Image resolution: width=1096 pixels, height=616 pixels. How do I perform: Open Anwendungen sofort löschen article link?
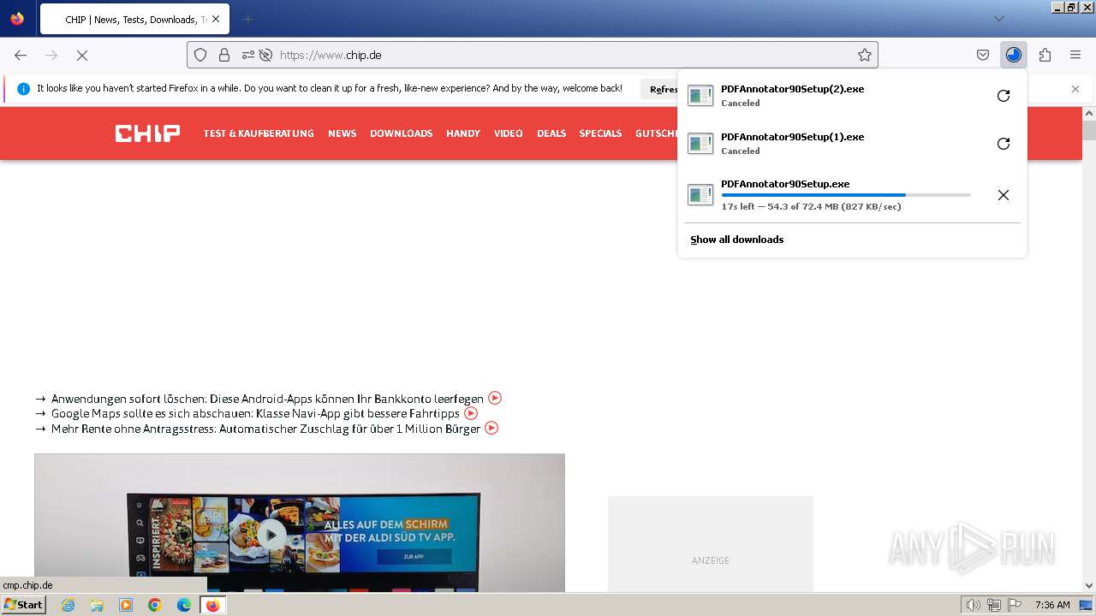267,399
